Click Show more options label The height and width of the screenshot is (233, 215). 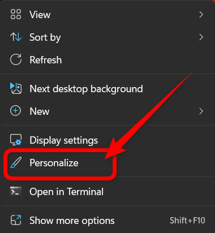pos(72,221)
